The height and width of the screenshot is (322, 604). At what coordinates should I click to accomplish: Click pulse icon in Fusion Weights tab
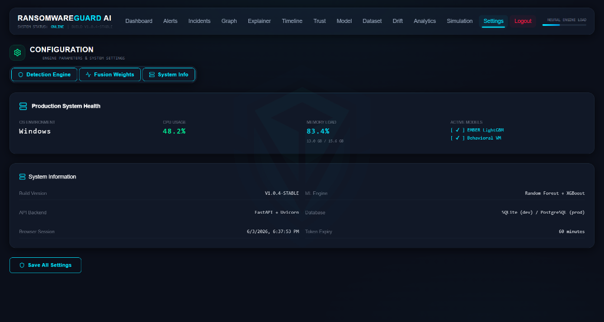[x=88, y=75]
